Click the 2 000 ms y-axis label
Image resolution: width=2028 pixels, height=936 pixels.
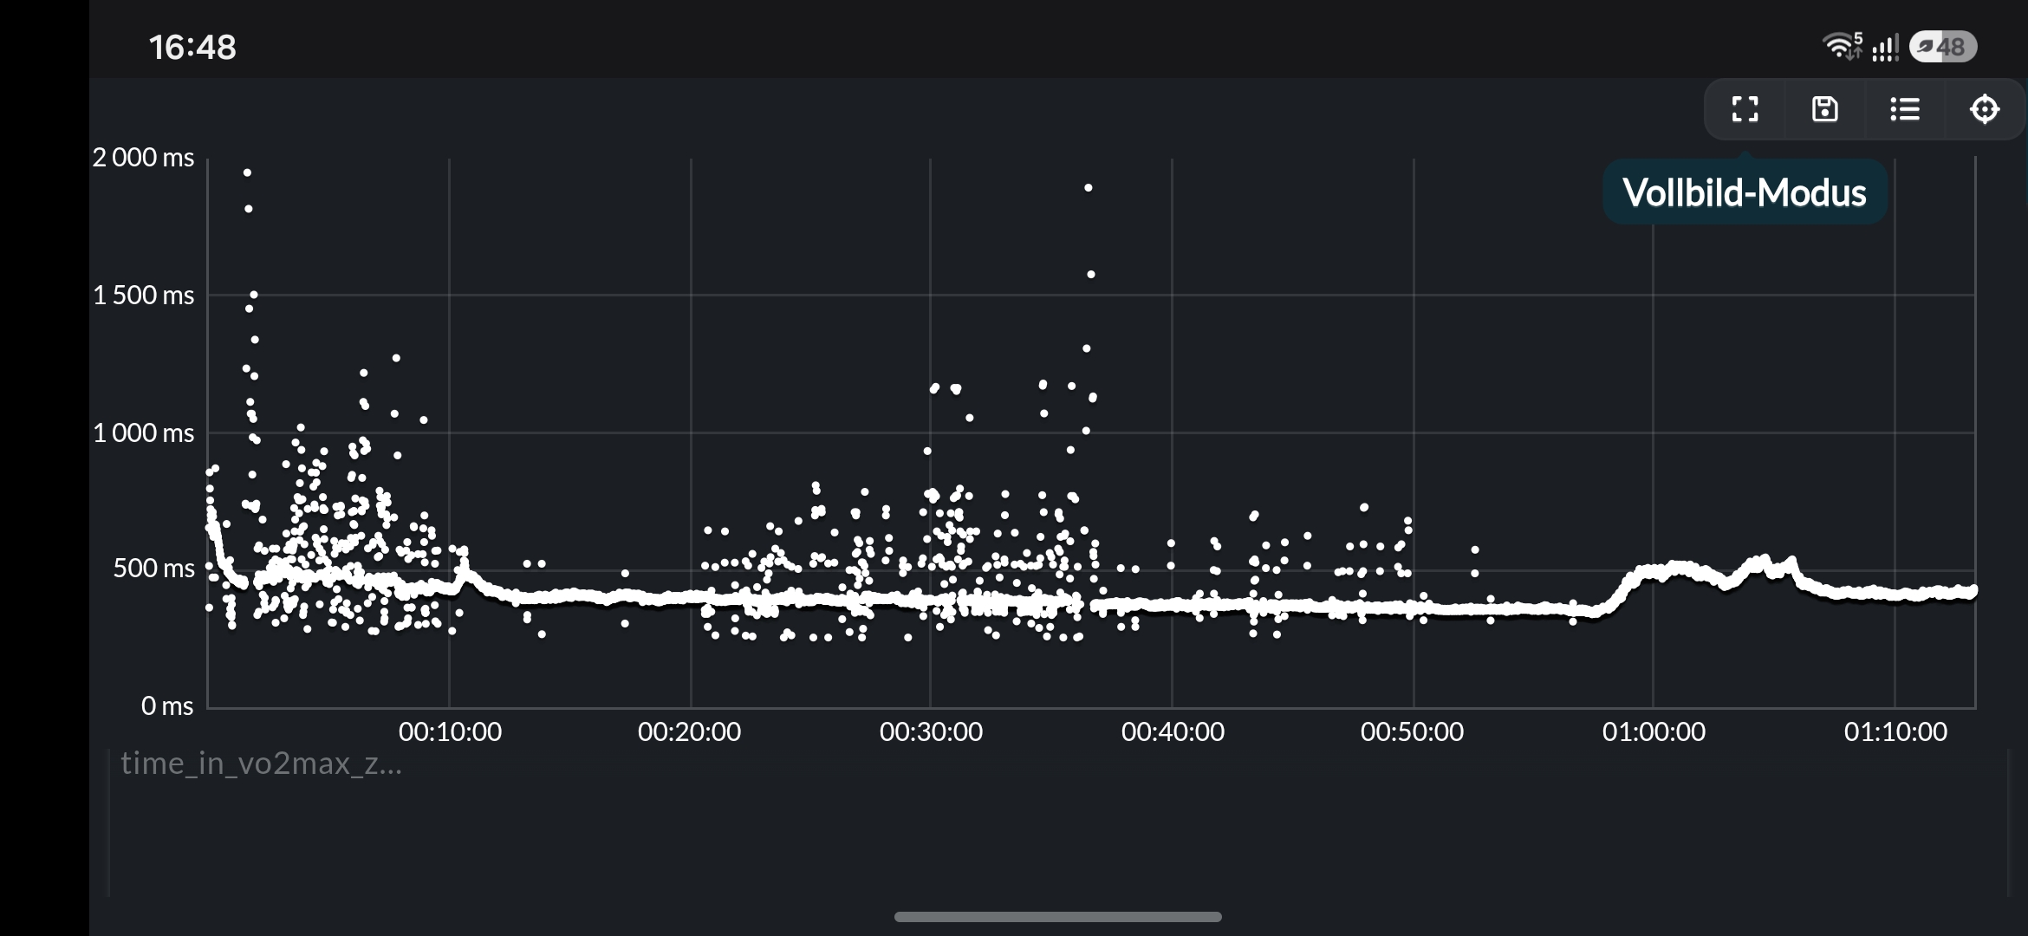144,158
